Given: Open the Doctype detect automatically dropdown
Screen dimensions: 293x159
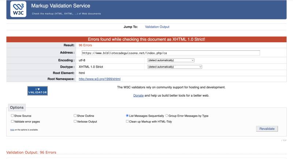Looking at the screenshot, I should [175, 67].
